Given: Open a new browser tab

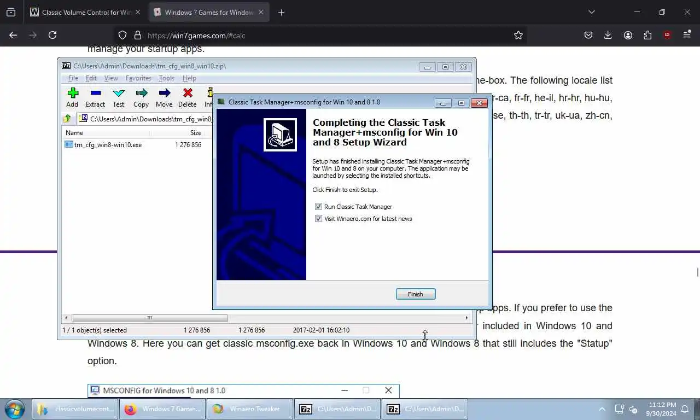Looking at the screenshot, I should 281,12.
